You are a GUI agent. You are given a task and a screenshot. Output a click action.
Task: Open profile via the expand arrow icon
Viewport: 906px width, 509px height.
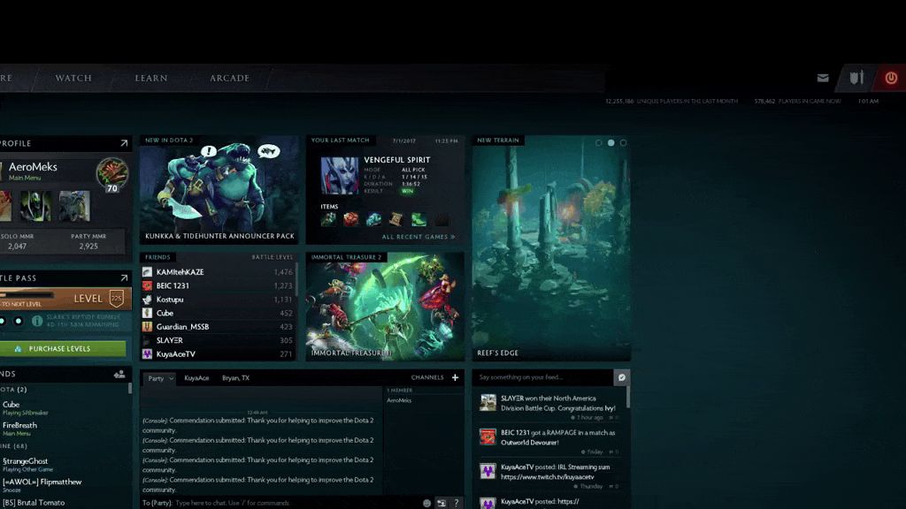pos(124,143)
